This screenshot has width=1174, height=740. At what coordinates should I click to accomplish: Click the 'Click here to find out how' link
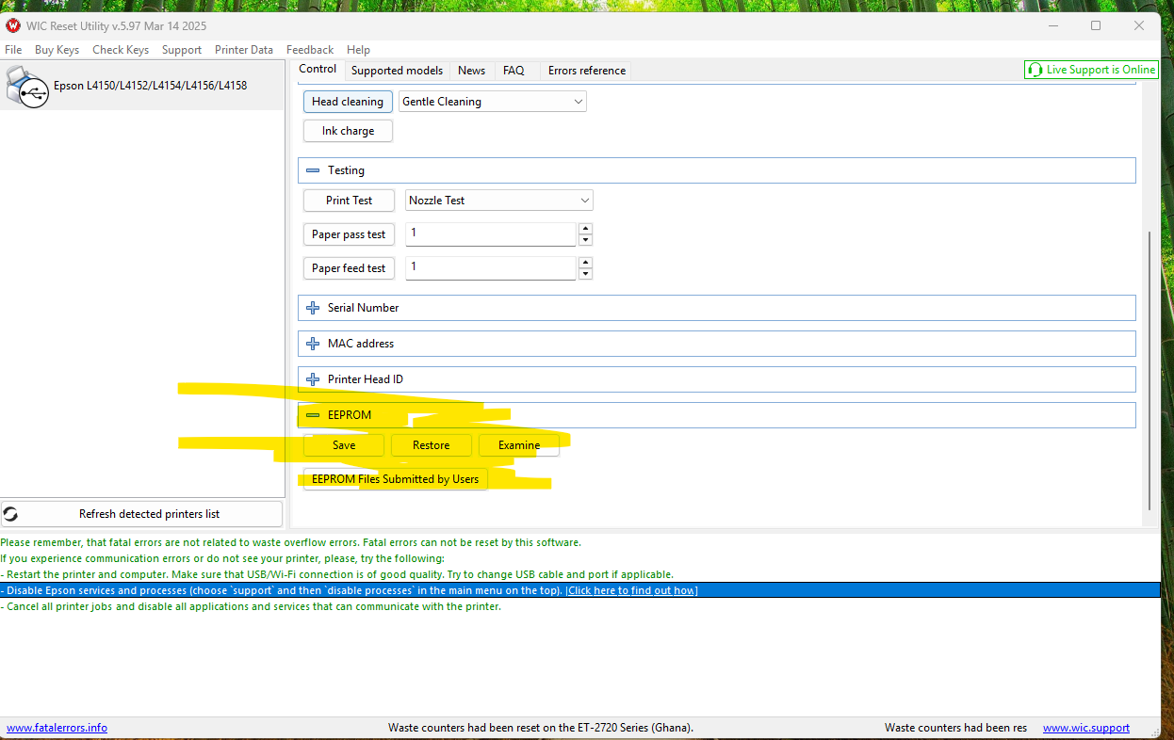(x=631, y=590)
